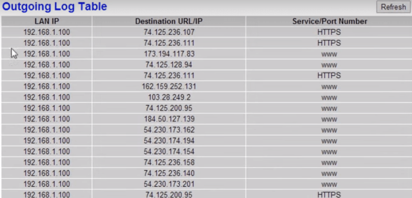The height and width of the screenshot is (198, 412).
Task: Select destination IP 74.125.236.107
Action: pos(169,32)
